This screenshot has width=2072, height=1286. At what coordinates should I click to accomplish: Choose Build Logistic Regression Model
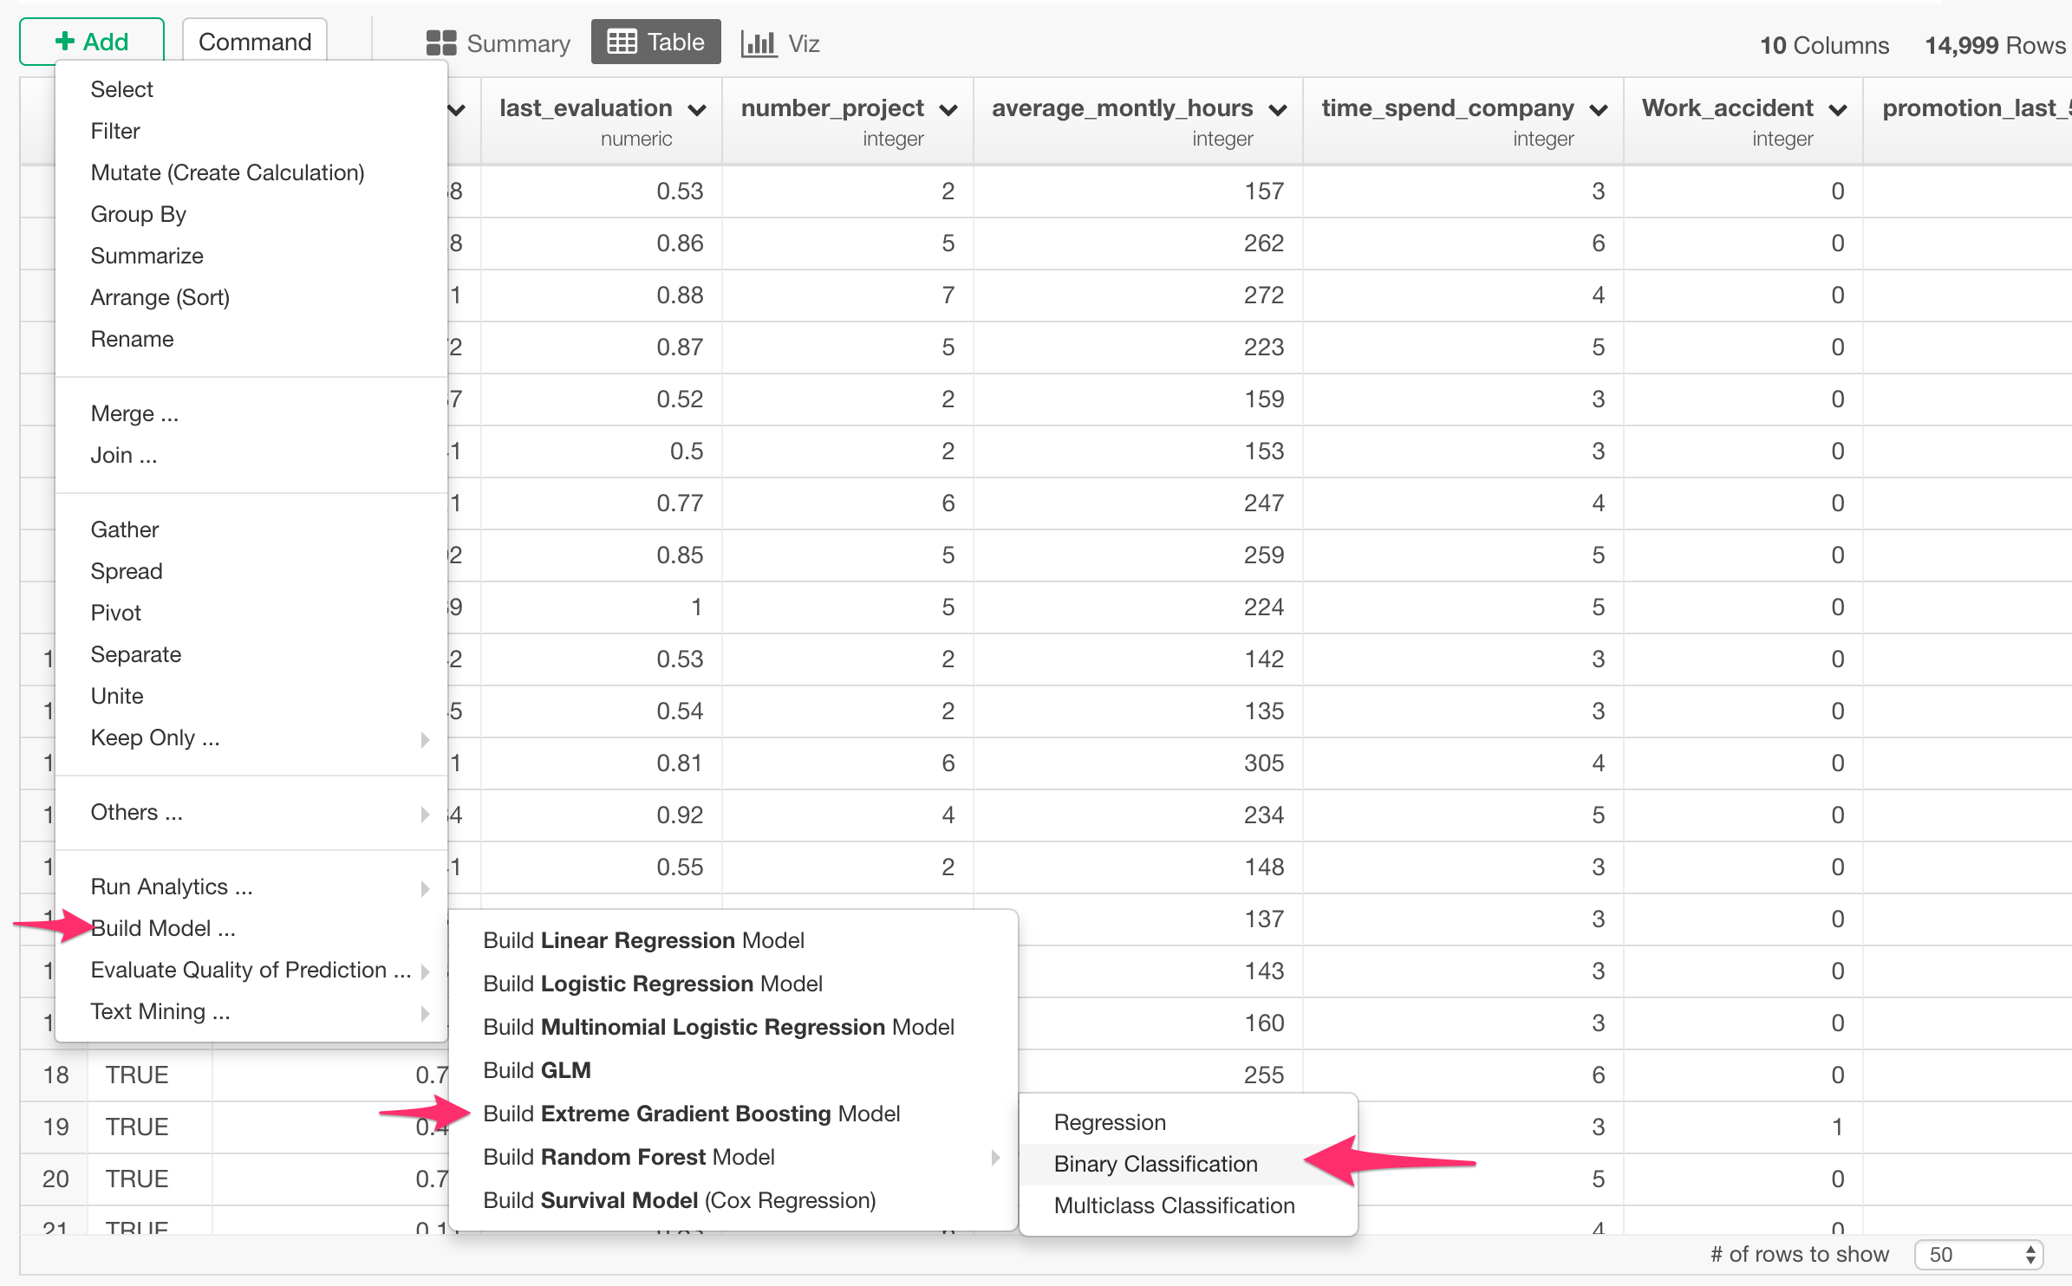pos(652,983)
